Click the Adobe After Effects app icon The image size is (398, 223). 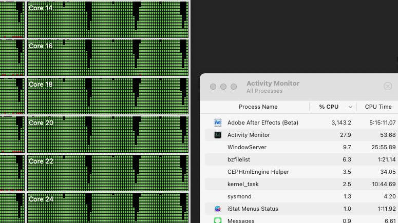(x=218, y=123)
